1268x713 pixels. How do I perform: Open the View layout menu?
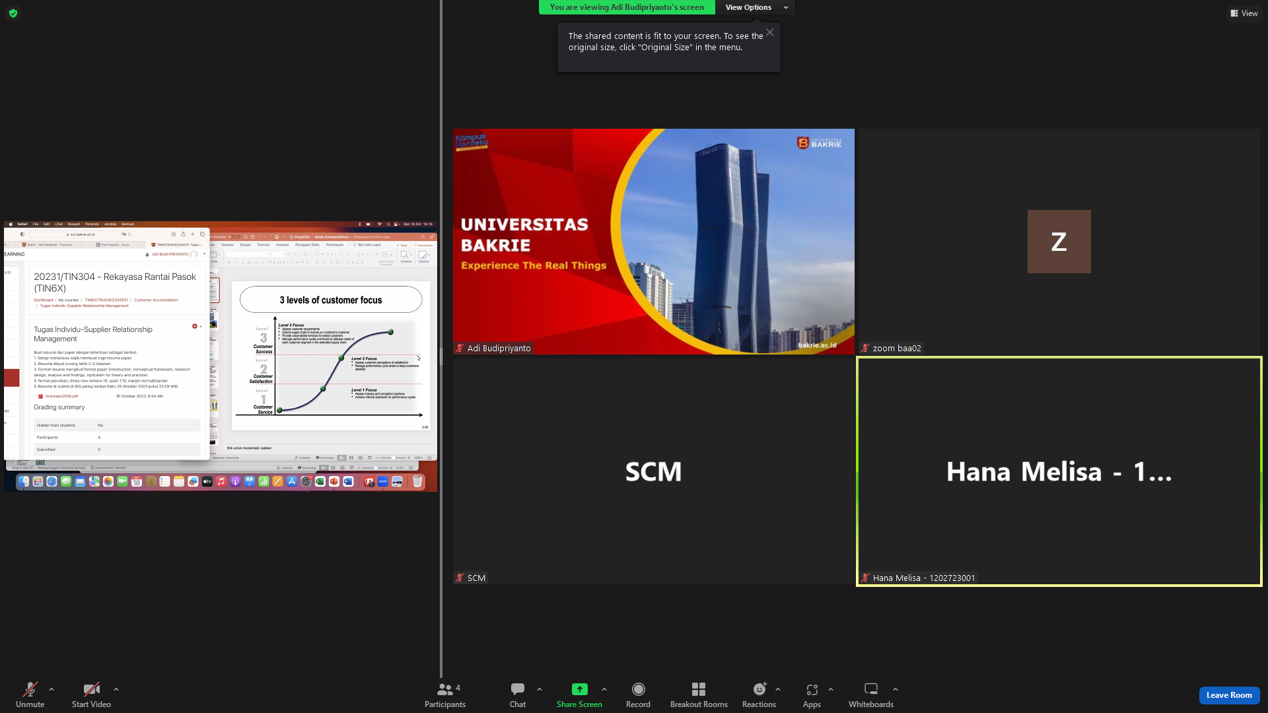pyautogui.click(x=1244, y=13)
